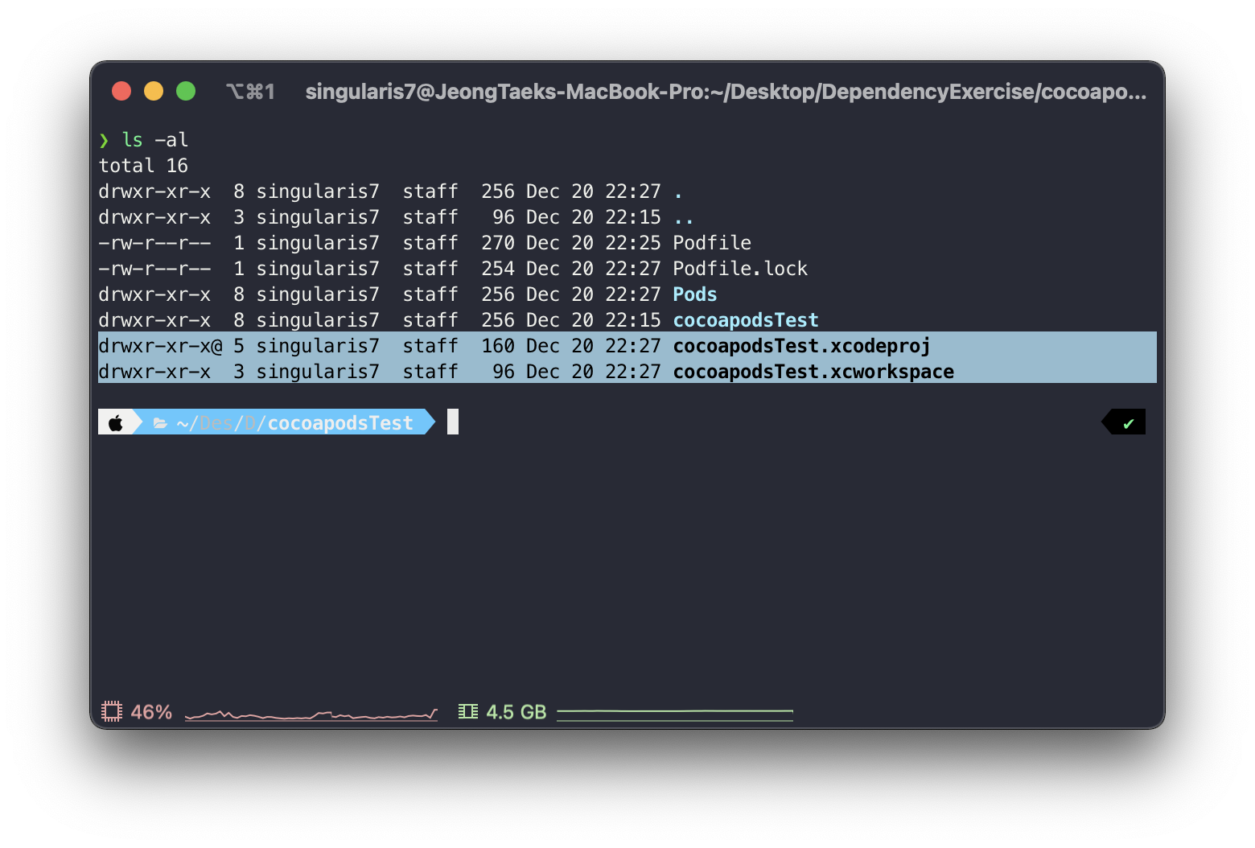Image resolution: width=1255 pixels, height=848 pixels.
Task: Click the memory icon in status bar
Action: pyautogui.click(x=468, y=711)
